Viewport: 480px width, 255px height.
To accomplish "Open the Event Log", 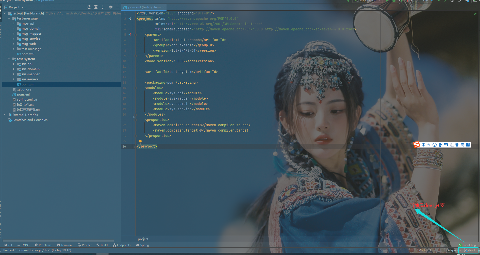I will (x=469, y=245).
